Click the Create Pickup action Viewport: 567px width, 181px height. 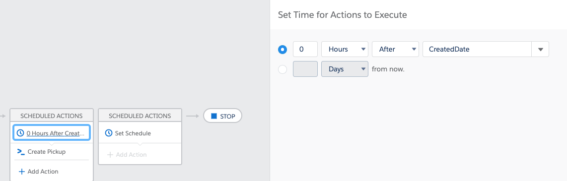coord(47,152)
